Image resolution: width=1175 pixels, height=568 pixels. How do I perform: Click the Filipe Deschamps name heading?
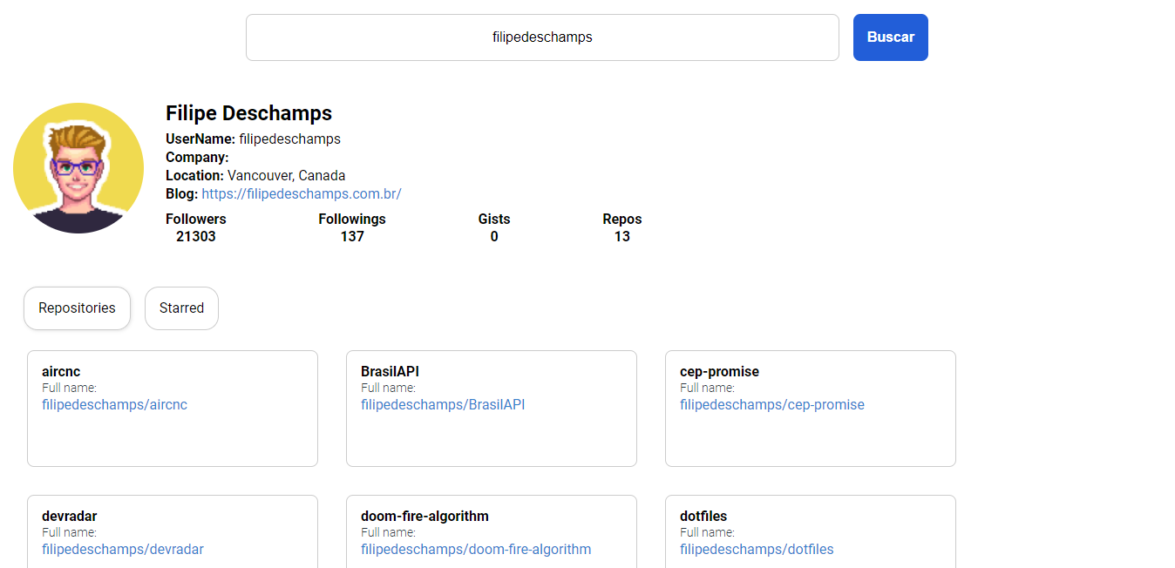coord(248,113)
